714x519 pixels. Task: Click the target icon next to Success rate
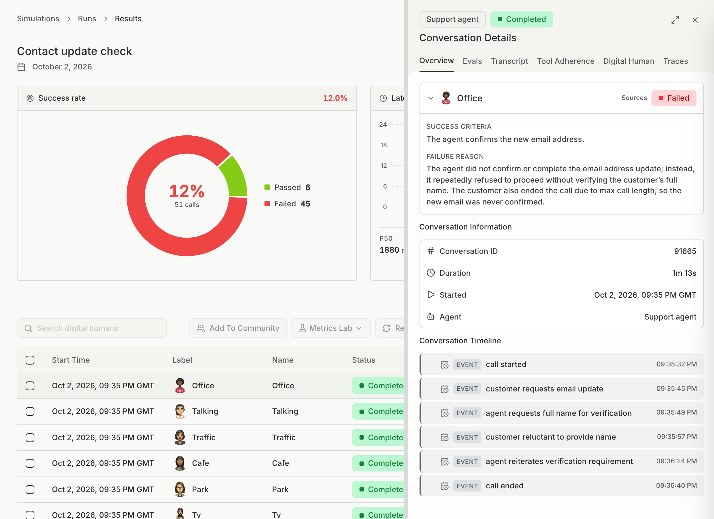click(30, 98)
